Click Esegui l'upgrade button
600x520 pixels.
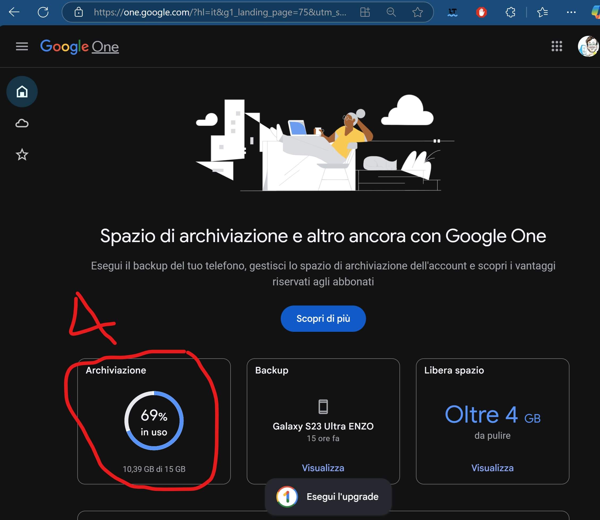coord(328,496)
